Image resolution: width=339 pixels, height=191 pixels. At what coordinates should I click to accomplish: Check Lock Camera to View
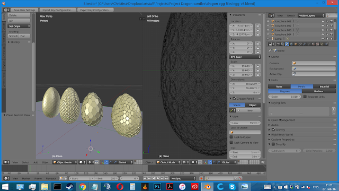231,143
